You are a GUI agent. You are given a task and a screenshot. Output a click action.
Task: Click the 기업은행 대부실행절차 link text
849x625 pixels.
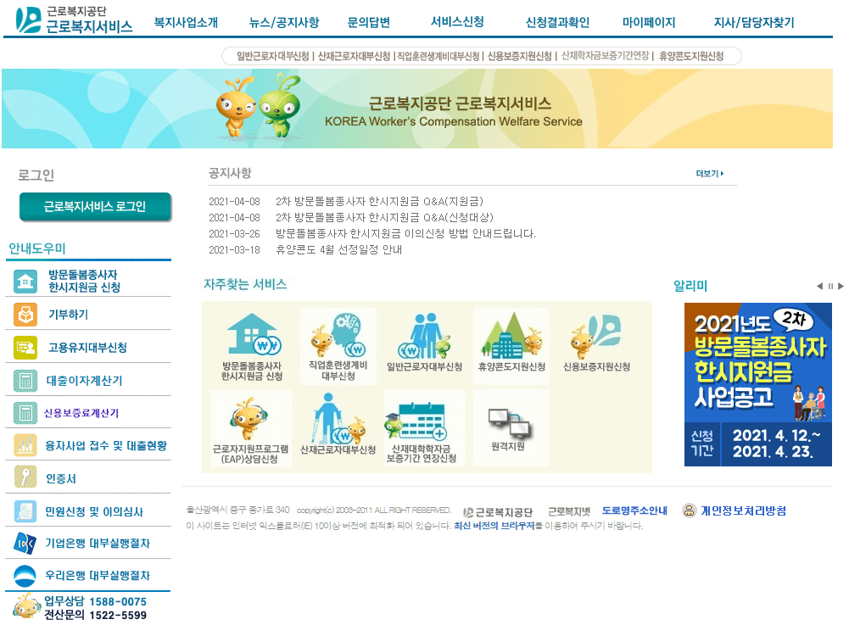[x=98, y=544]
